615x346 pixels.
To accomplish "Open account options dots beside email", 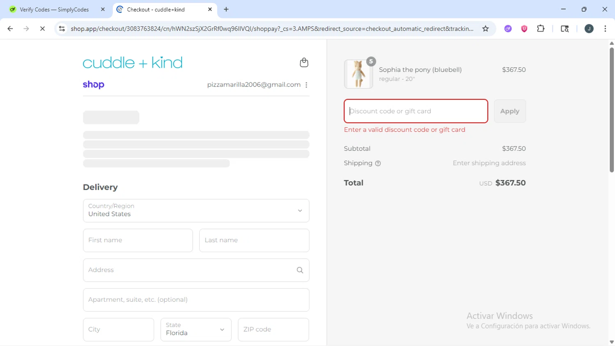I will [x=306, y=85].
